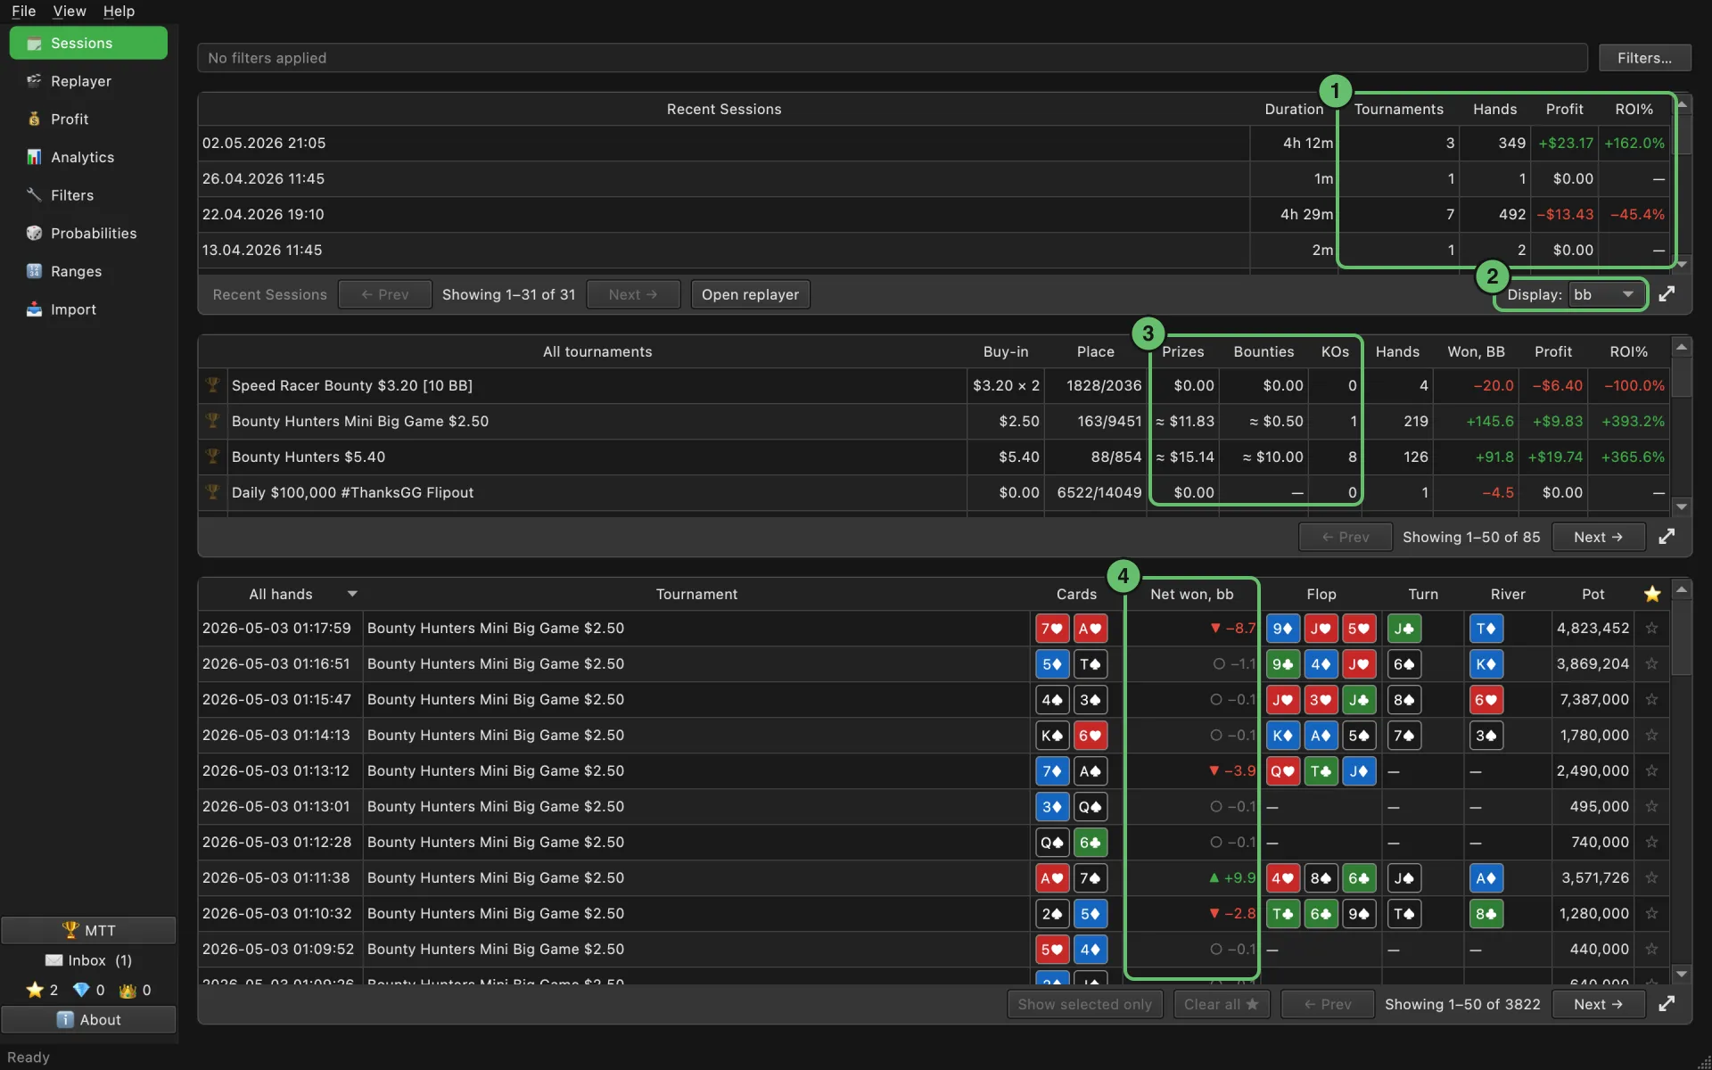Open the Inbox with 1 message
Image resolution: width=1712 pixels, height=1070 pixels.
click(x=88, y=960)
